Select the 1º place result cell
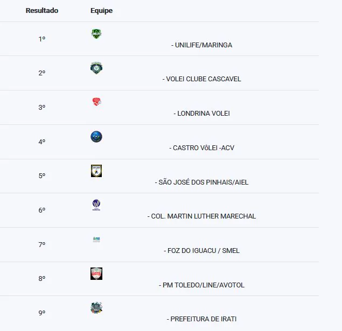 (42, 39)
